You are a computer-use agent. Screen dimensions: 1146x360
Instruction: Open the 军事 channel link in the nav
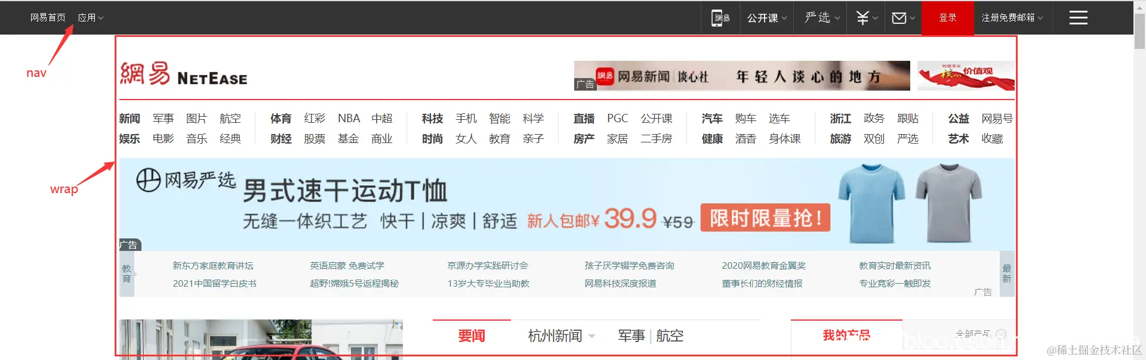(163, 119)
